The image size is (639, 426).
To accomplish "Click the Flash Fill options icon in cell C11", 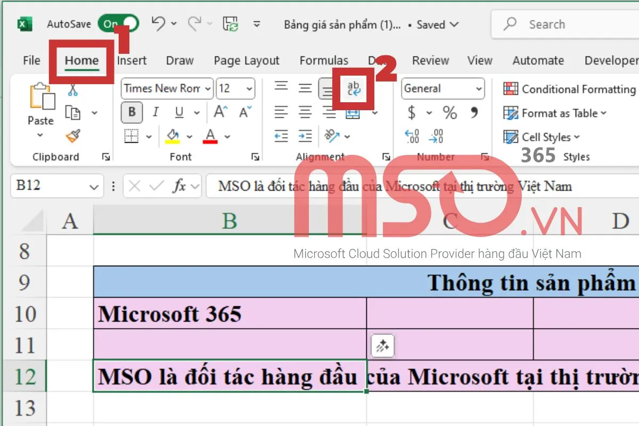I will (x=382, y=347).
